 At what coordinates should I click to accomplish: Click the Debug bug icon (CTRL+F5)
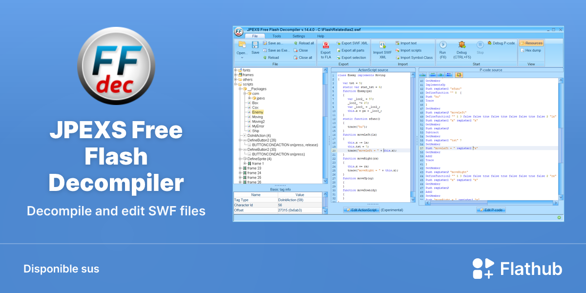click(461, 44)
